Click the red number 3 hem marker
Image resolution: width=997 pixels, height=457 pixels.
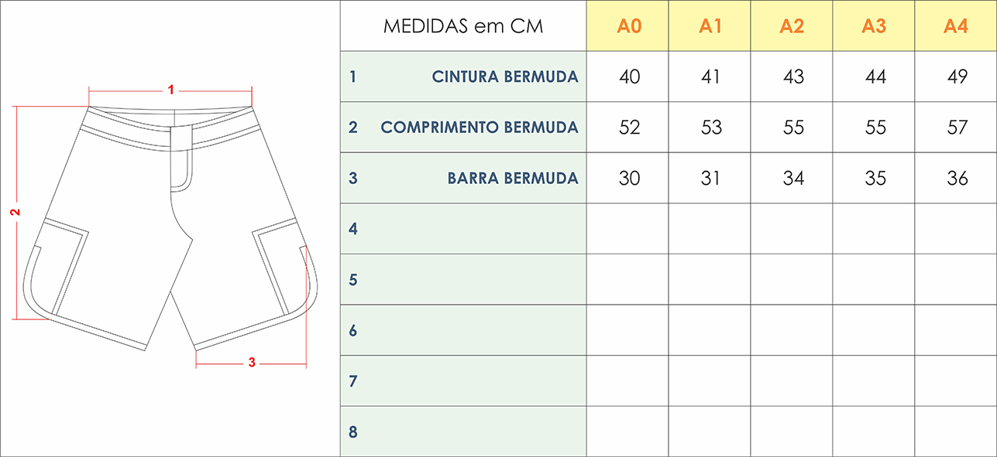pos(252,363)
